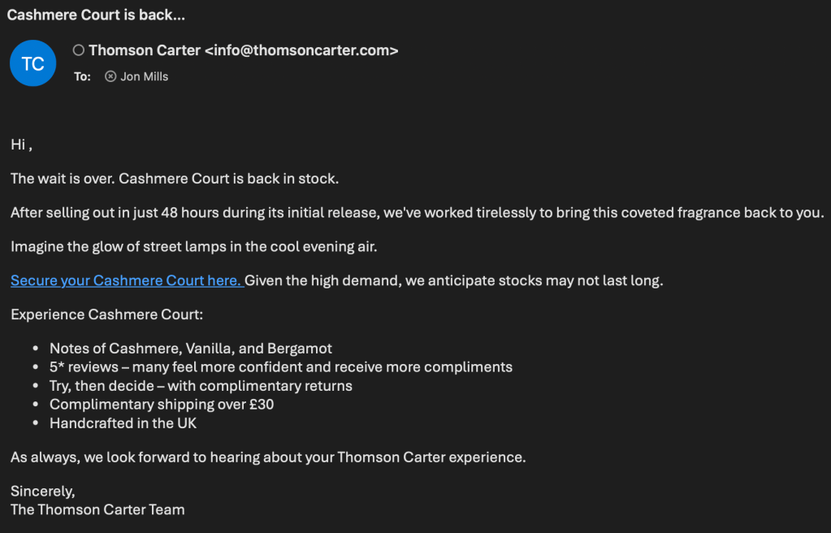Click the 5* reviews bullet point
This screenshot has height=533, width=831.
(281, 366)
